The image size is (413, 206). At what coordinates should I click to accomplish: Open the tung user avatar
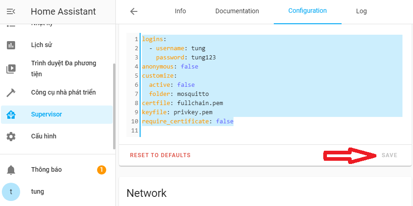tap(11, 192)
